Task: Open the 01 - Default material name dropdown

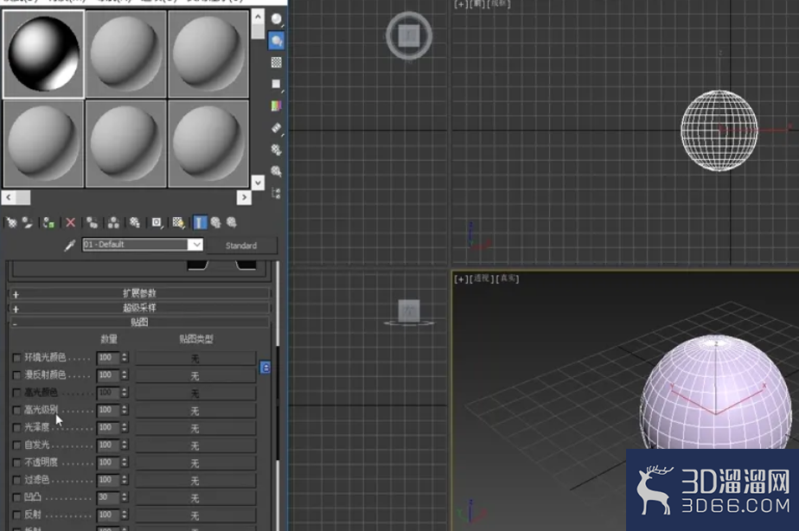Action: [x=195, y=245]
